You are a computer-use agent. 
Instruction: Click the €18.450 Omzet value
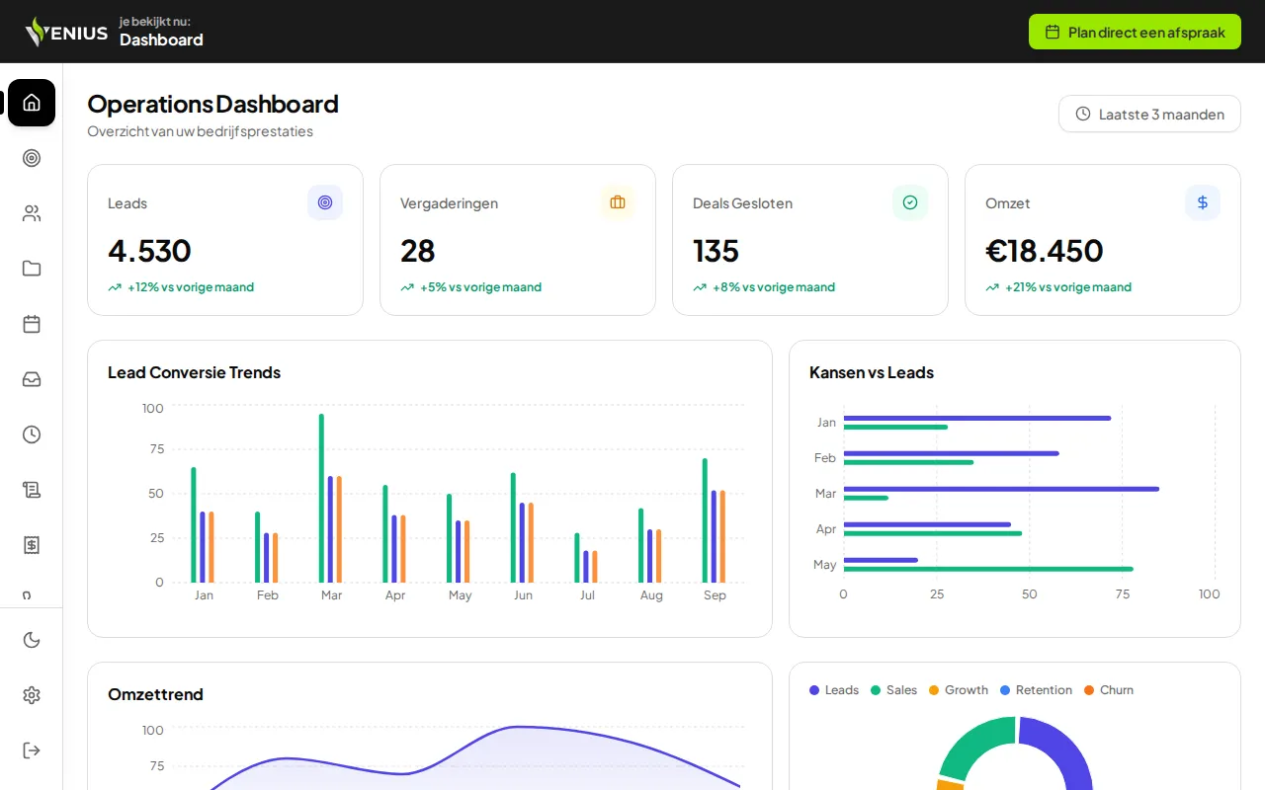[1045, 250]
